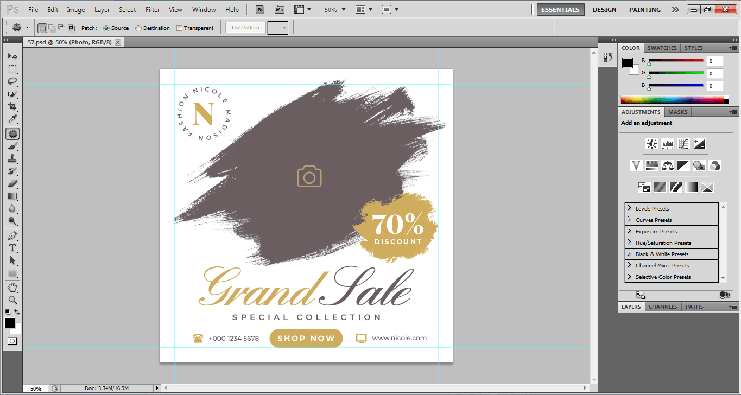Click the Brightness/Contrast adjustment icon
This screenshot has height=395, width=741.
[x=651, y=144]
